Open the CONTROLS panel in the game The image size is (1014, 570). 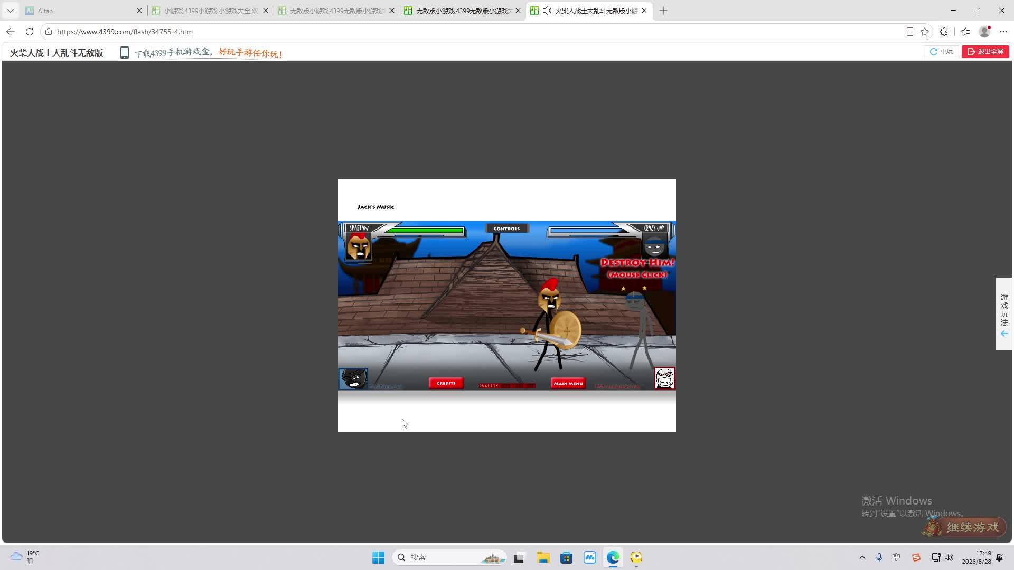coord(506,229)
